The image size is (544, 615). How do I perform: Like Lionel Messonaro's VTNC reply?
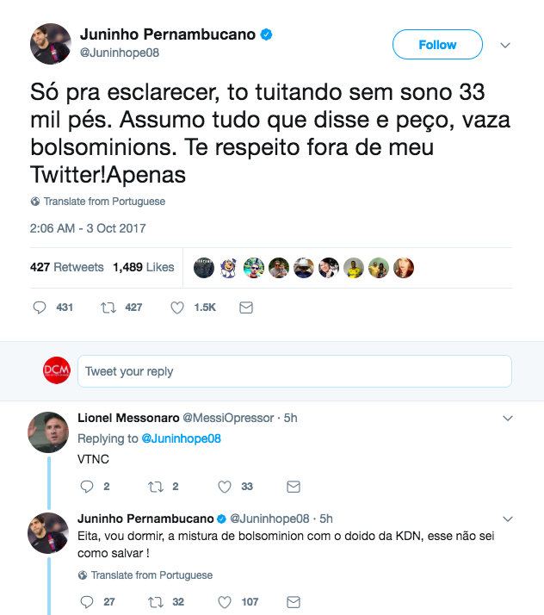[x=225, y=487]
